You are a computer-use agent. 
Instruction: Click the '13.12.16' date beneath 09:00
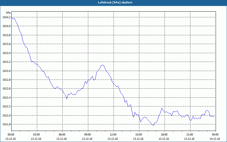87,139
